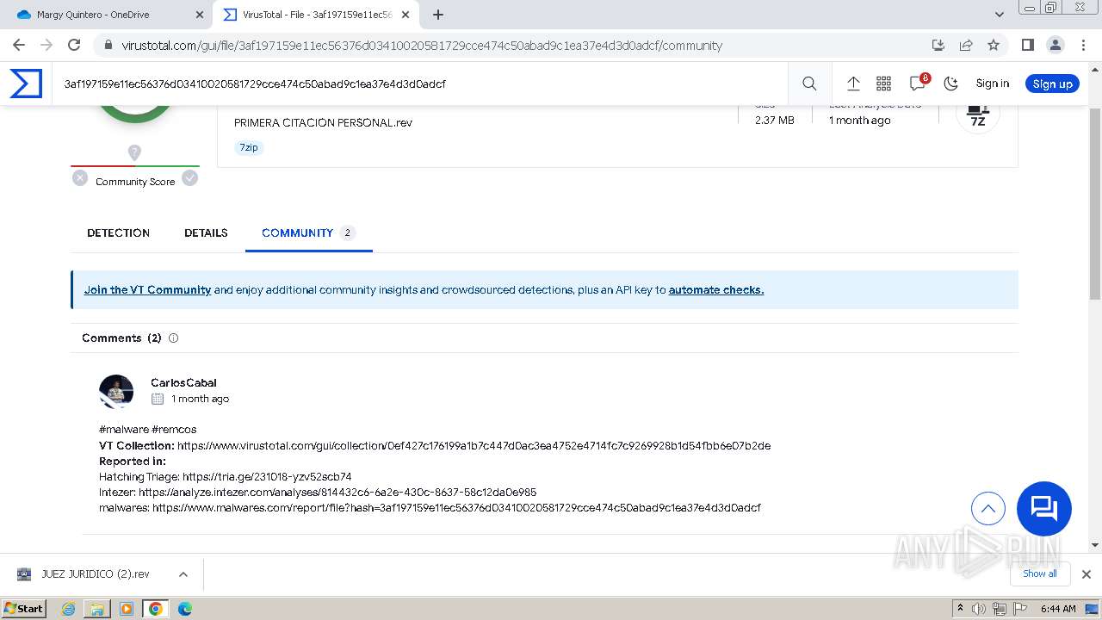
Task: Launch Internet Explorer from taskbar
Action: point(69,608)
